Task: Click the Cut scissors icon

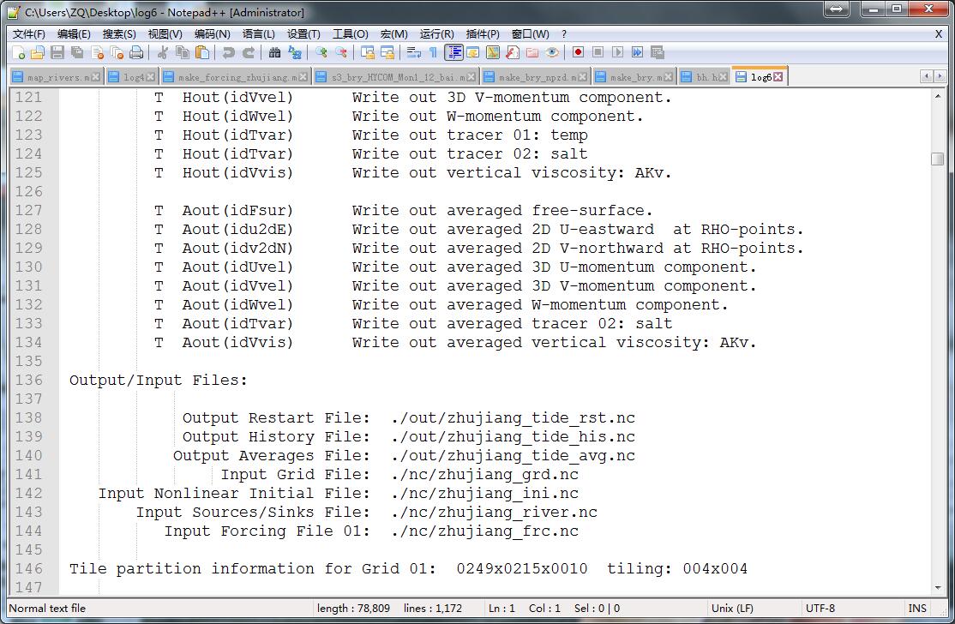Action: click(162, 52)
